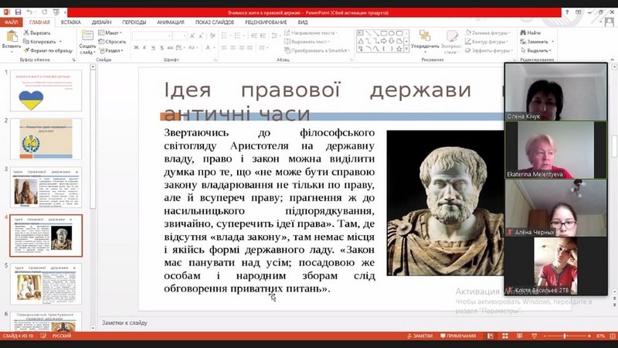Click Normal view icon in status bar
Image resolution: width=618 pixels, height=348 pixels.
(491, 336)
